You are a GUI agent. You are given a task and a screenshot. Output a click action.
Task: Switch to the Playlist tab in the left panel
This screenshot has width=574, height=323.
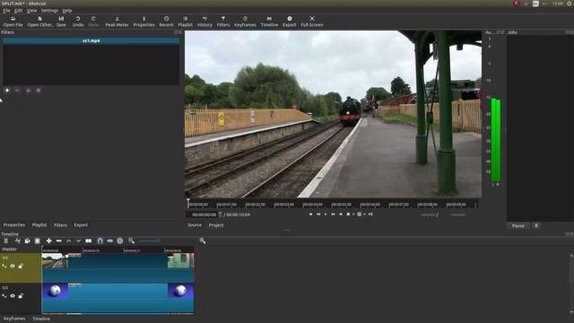(39, 225)
